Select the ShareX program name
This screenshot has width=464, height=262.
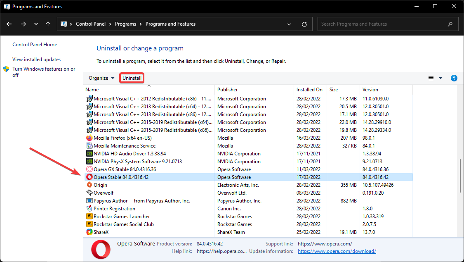tap(101, 232)
